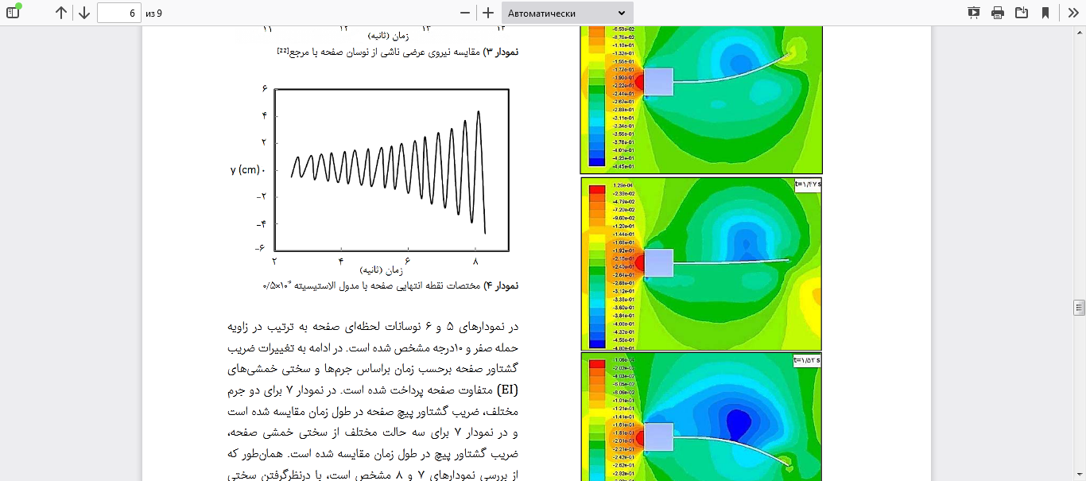Go to the next page
The image size is (1086, 481).
(83, 13)
